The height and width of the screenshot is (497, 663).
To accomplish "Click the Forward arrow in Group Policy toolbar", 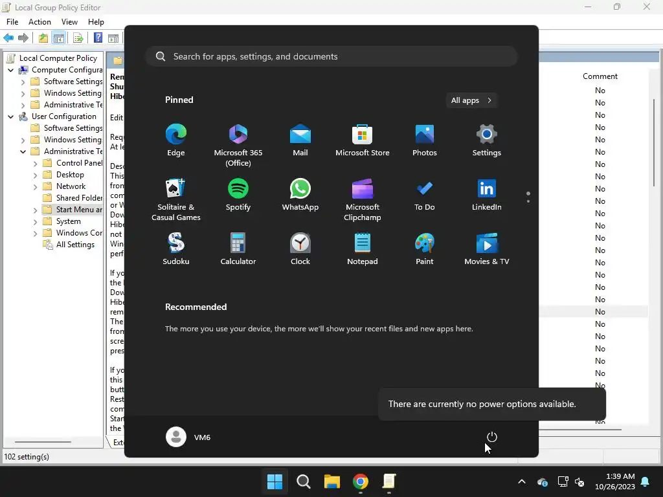I will [x=23, y=38].
